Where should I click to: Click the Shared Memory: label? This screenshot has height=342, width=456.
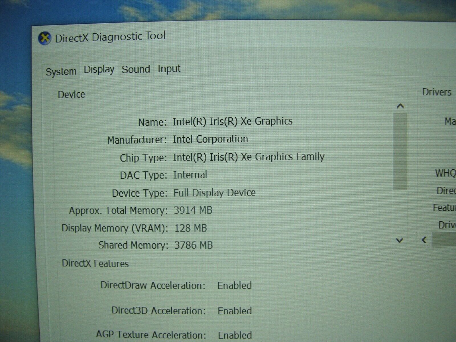tap(133, 245)
